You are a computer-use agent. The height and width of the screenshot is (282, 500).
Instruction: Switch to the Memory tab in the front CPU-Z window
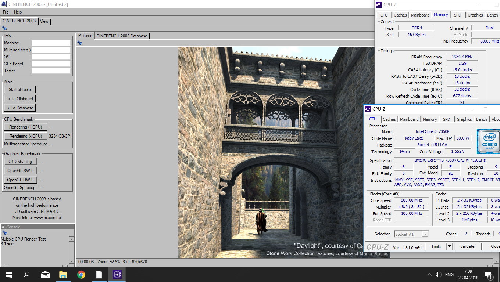point(430,119)
